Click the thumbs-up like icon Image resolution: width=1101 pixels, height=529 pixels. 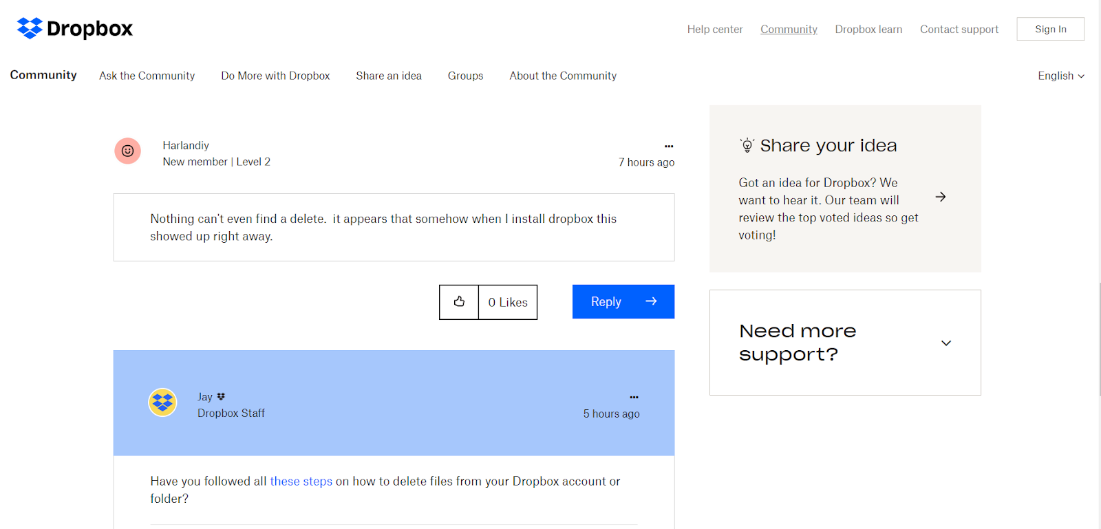459,302
